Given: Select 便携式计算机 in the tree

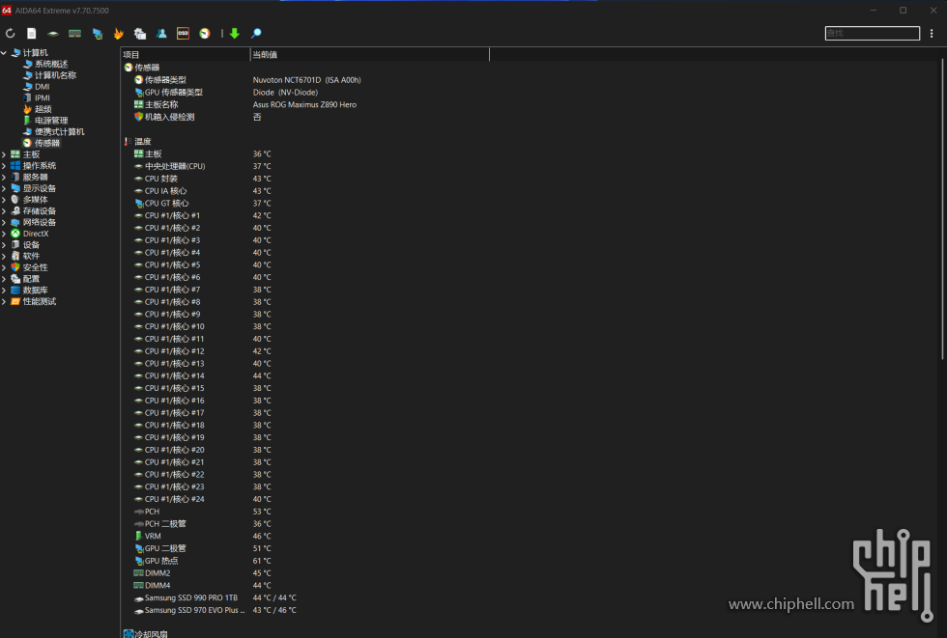Looking at the screenshot, I should point(54,132).
